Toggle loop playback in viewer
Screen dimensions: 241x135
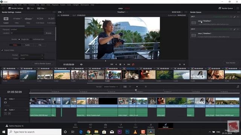(133, 64)
